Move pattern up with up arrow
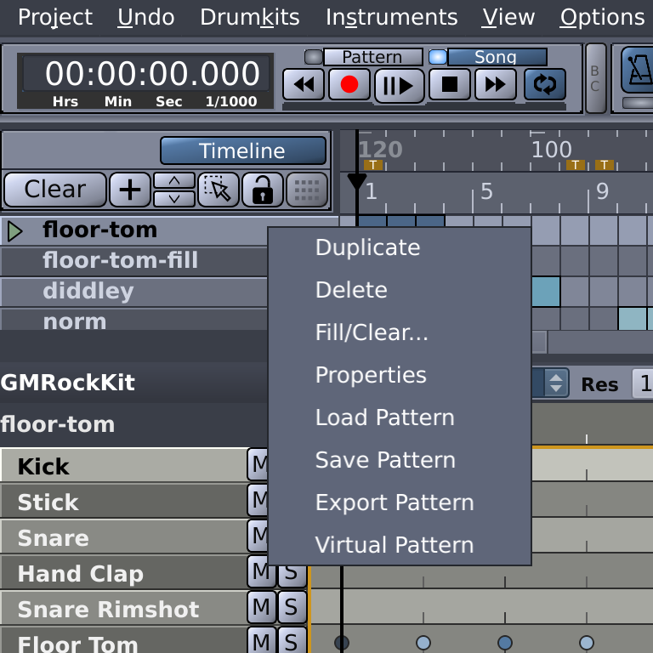 (x=174, y=181)
